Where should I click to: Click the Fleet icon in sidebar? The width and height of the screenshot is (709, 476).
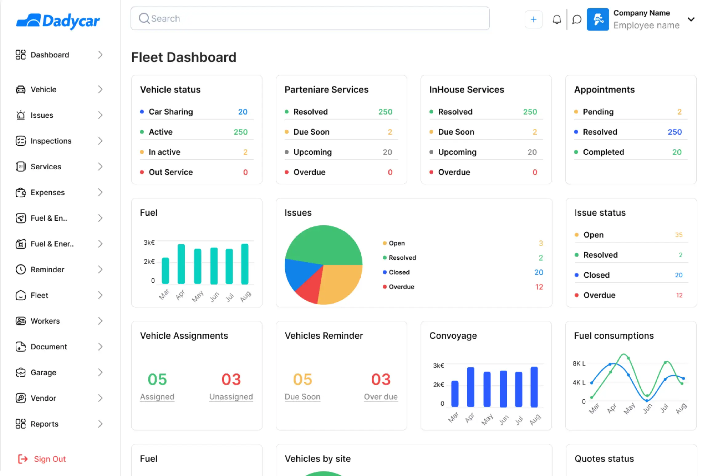point(21,295)
